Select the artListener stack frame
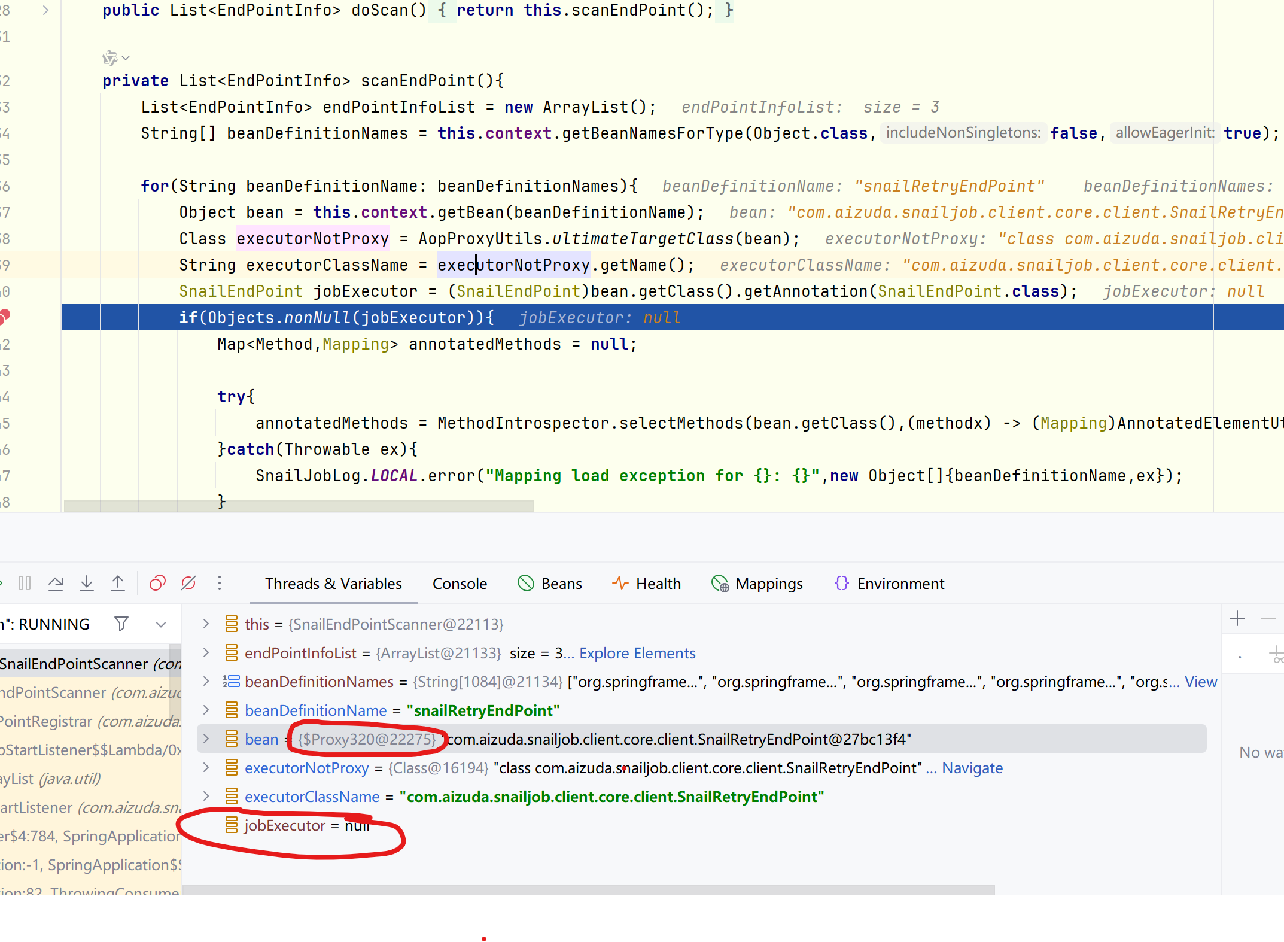The height and width of the screenshot is (942, 1284). (x=90, y=807)
